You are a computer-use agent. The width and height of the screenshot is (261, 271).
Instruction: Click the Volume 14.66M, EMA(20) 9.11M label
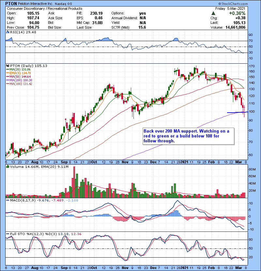pos(39,167)
